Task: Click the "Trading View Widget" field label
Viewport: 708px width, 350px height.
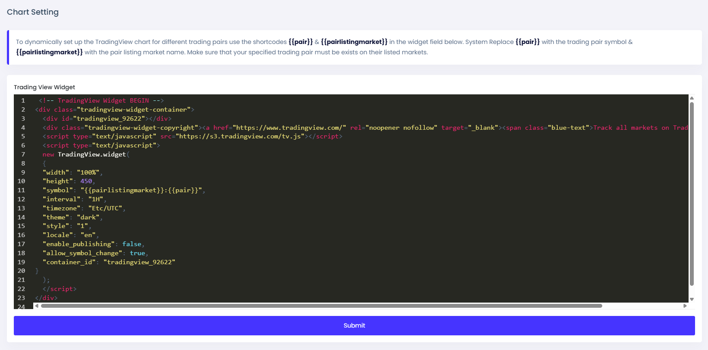Action: tap(44, 87)
